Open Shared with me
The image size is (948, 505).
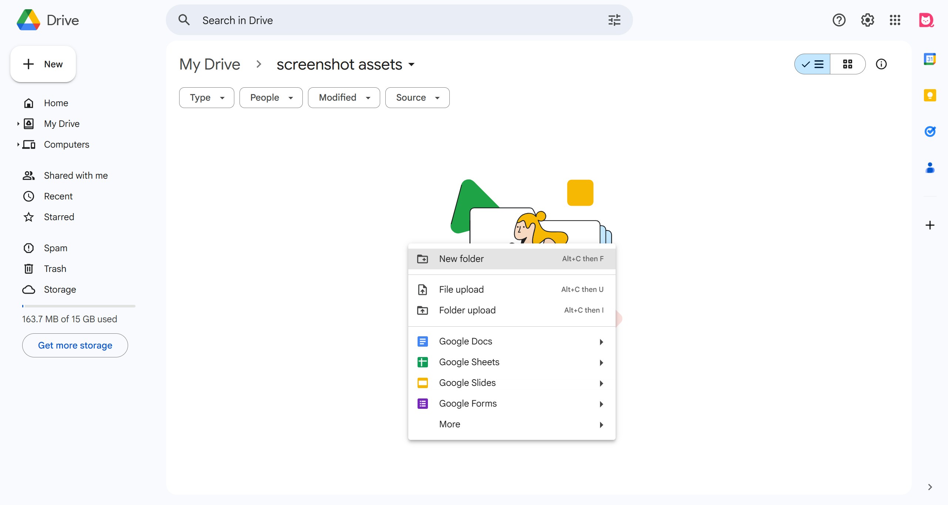click(76, 175)
